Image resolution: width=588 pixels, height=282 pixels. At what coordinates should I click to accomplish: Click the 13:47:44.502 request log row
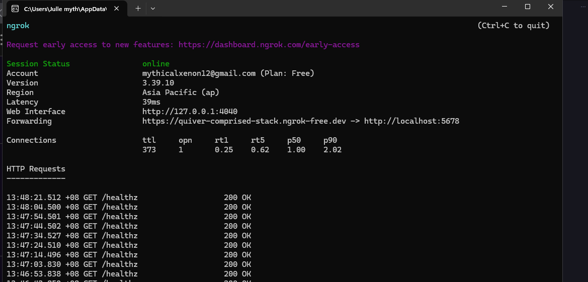tap(129, 226)
